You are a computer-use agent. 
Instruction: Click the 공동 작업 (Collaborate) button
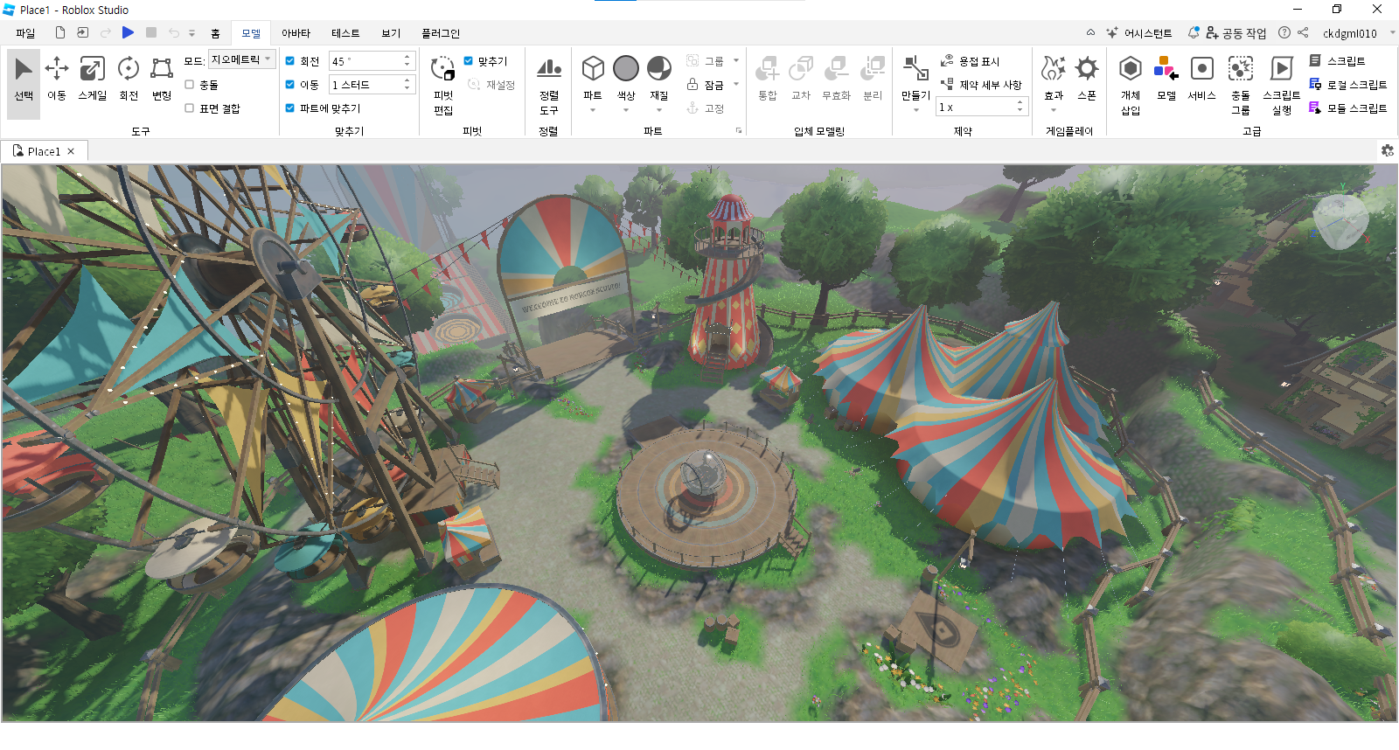[x=1235, y=33]
